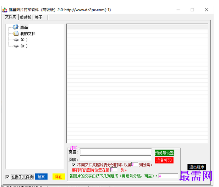Focus the 页眉 header input field
Image resolution: width=219 pixels, height=187 pixels.
pyautogui.click(x=116, y=152)
